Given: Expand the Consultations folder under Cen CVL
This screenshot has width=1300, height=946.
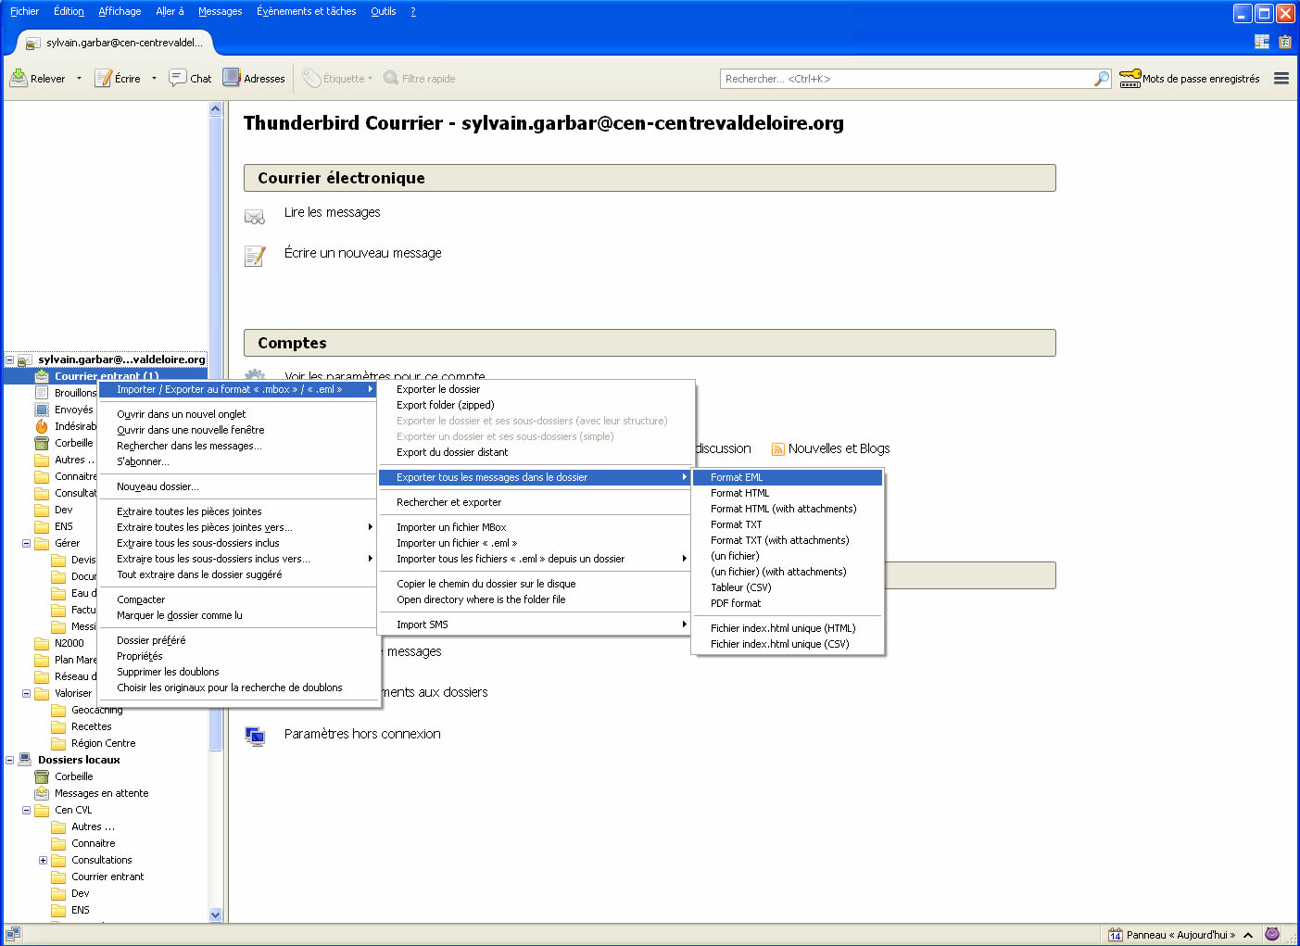Looking at the screenshot, I should coord(43,861).
